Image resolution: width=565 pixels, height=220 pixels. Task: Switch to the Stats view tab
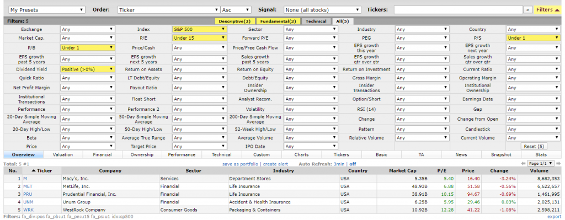click(541, 155)
